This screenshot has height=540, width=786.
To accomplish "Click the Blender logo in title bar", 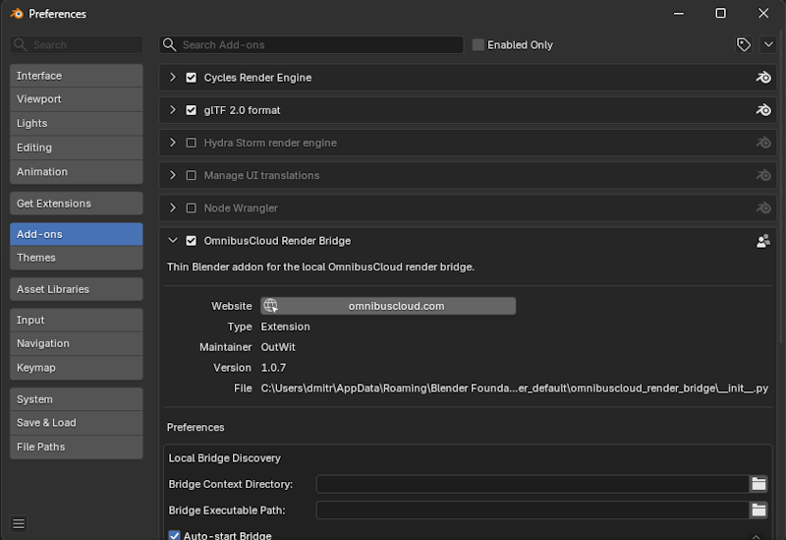I will coord(17,14).
